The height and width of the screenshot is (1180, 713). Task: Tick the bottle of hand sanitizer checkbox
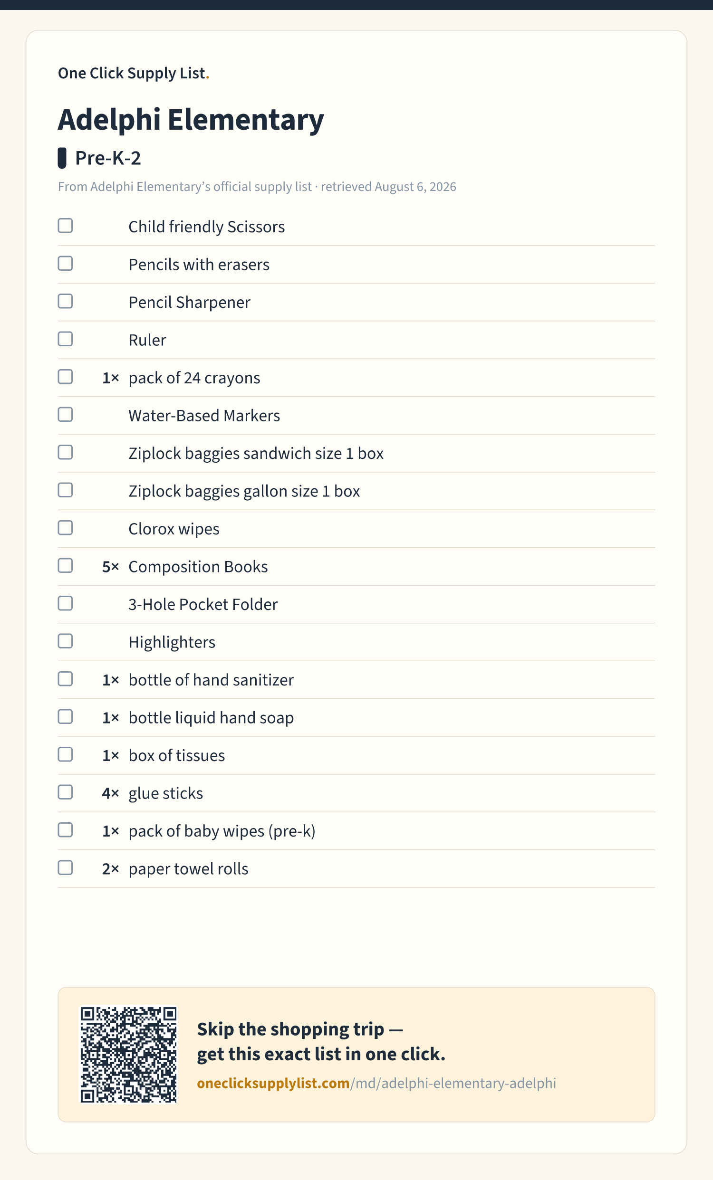click(x=65, y=679)
